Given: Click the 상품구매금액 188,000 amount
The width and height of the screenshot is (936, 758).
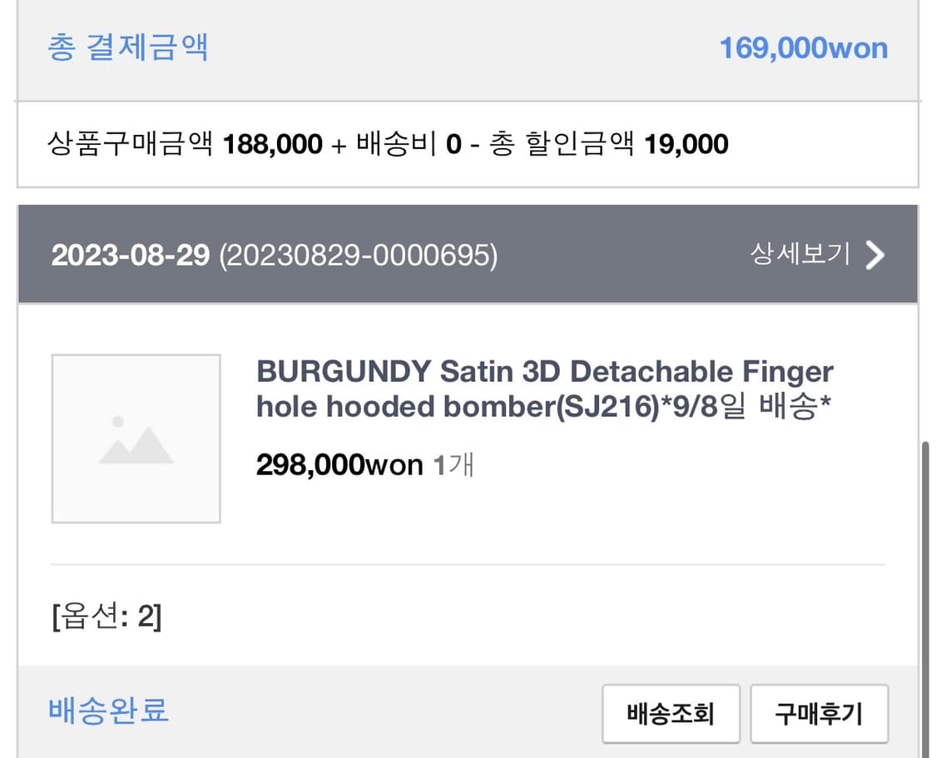Looking at the screenshot, I should pos(185,144).
